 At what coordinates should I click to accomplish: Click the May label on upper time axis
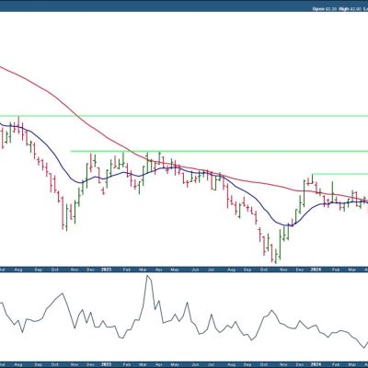coord(175,270)
